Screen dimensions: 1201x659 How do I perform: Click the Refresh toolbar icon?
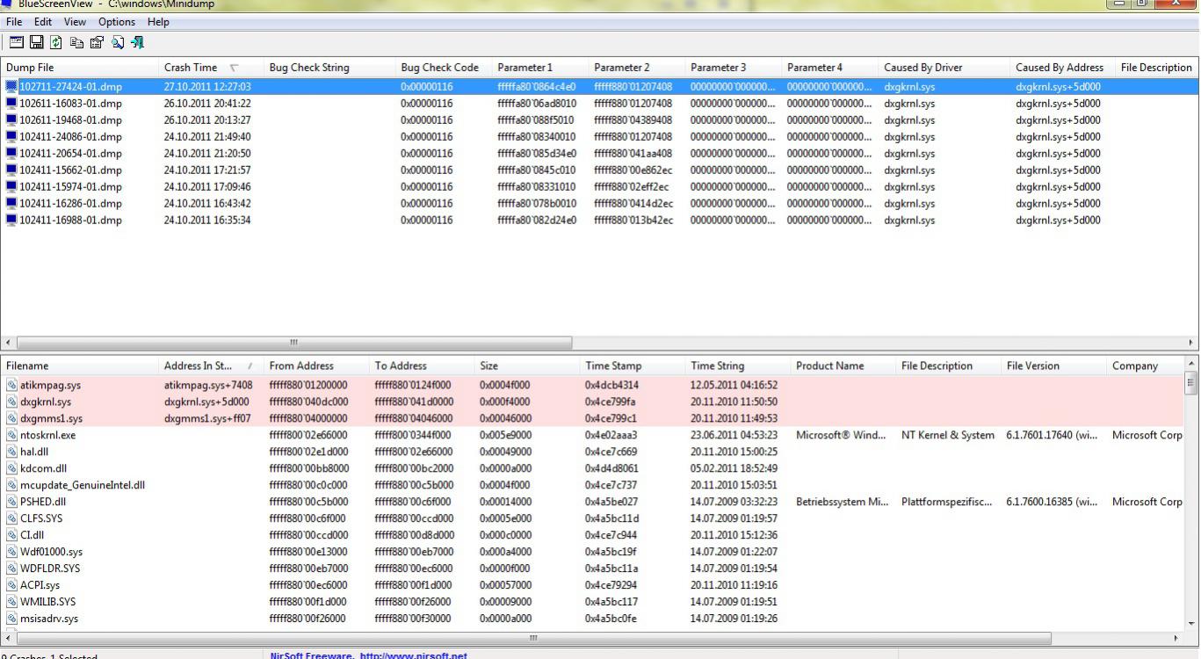pyautogui.click(x=56, y=42)
